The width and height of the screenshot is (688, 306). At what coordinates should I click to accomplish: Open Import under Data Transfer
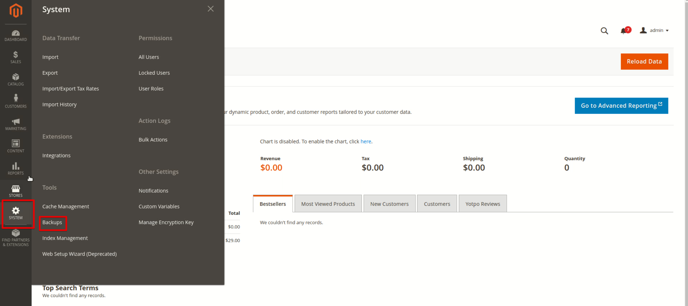point(50,57)
